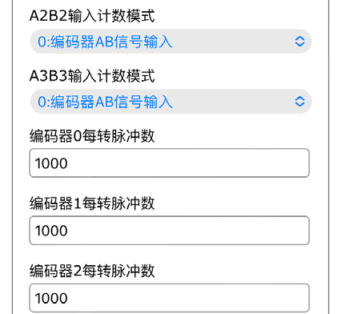Select the 0:编码器AB信号输入 text under A2B2

coord(105,42)
